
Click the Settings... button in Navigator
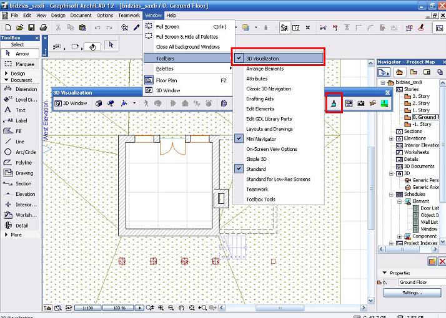412,292
